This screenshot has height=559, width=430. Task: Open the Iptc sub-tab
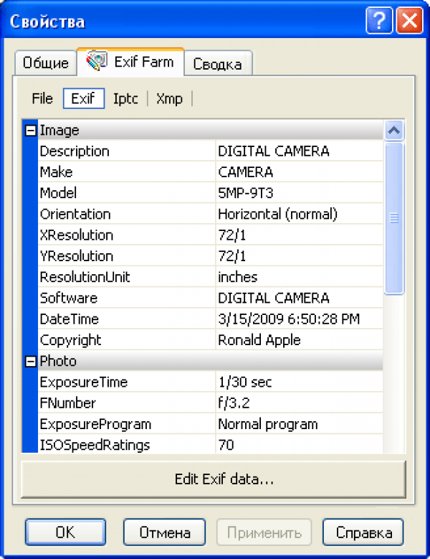pyautogui.click(x=125, y=99)
